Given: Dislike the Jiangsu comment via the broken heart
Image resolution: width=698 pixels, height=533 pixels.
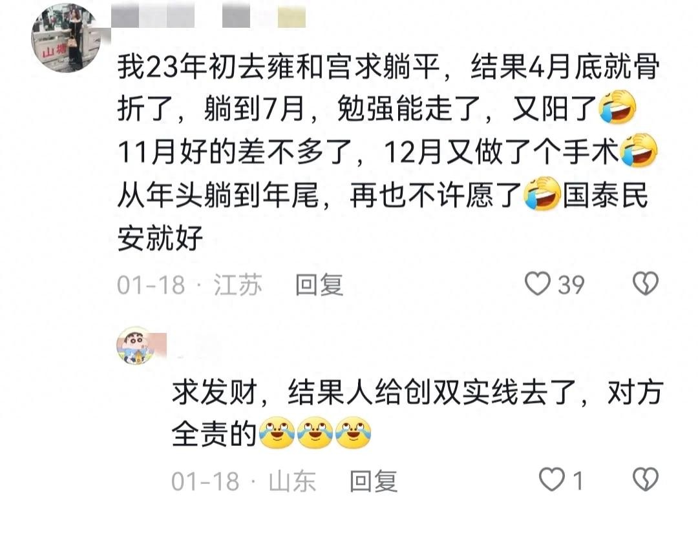Looking at the screenshot, I should tap(646, 284).
